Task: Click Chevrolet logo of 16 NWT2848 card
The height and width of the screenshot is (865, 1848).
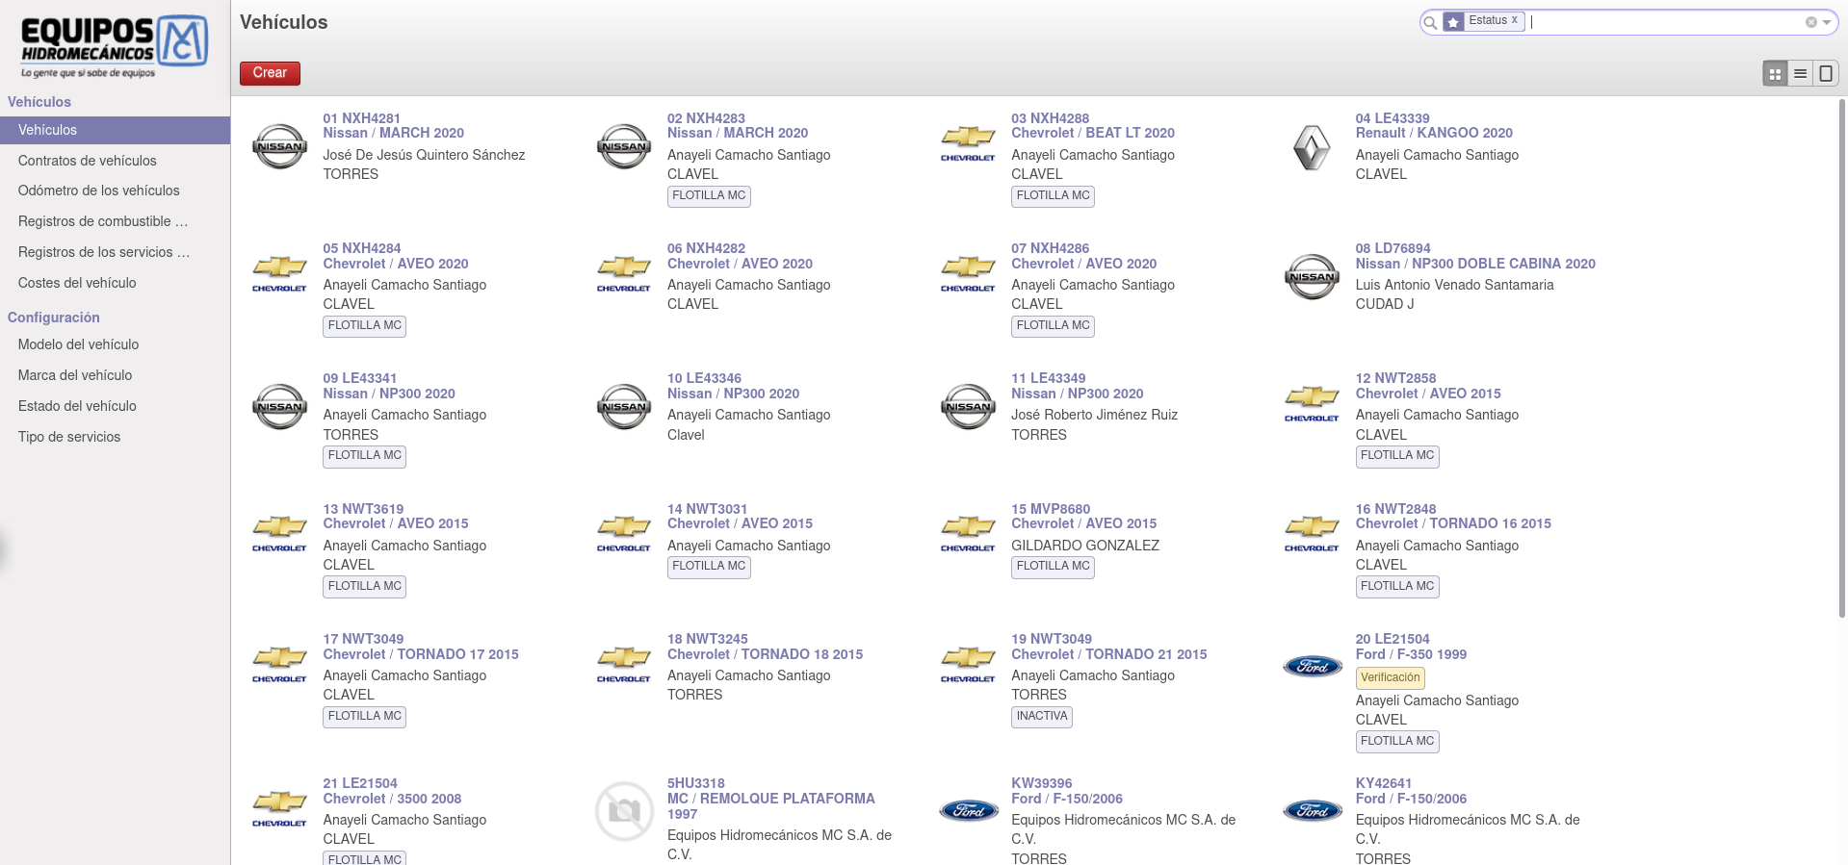Action: pos(1312,534)
